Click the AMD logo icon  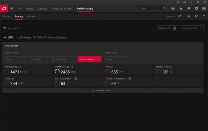click(x=4, y=8)
